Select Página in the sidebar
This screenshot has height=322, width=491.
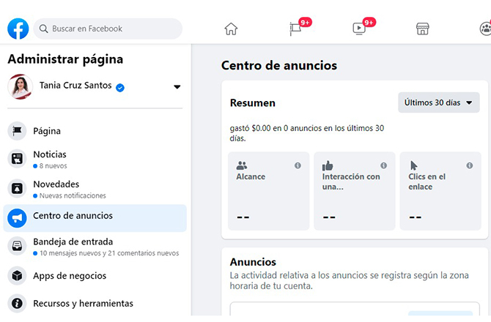pyautogui.click(x=47, y=131)
